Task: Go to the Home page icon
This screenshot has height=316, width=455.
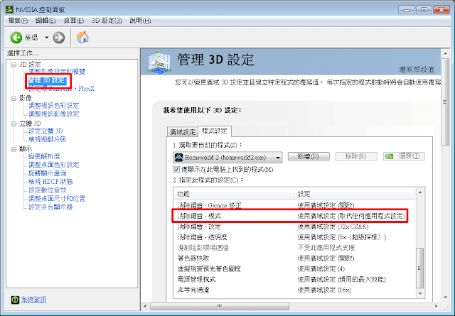Action: pos(82,37)
